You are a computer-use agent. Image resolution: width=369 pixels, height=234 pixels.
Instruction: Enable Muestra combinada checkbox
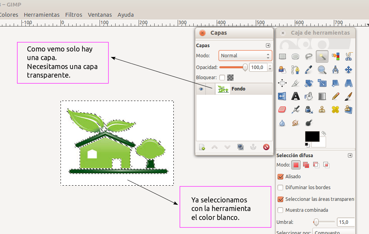(280, 210)
